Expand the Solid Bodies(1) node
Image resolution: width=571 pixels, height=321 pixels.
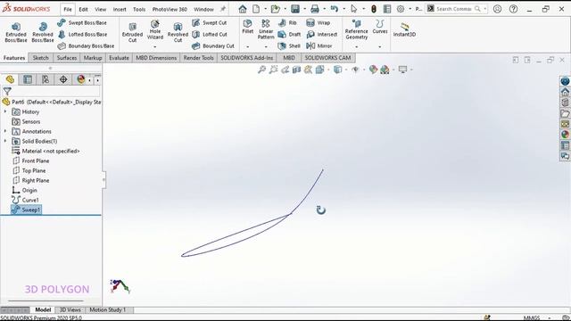pos(5,141)
